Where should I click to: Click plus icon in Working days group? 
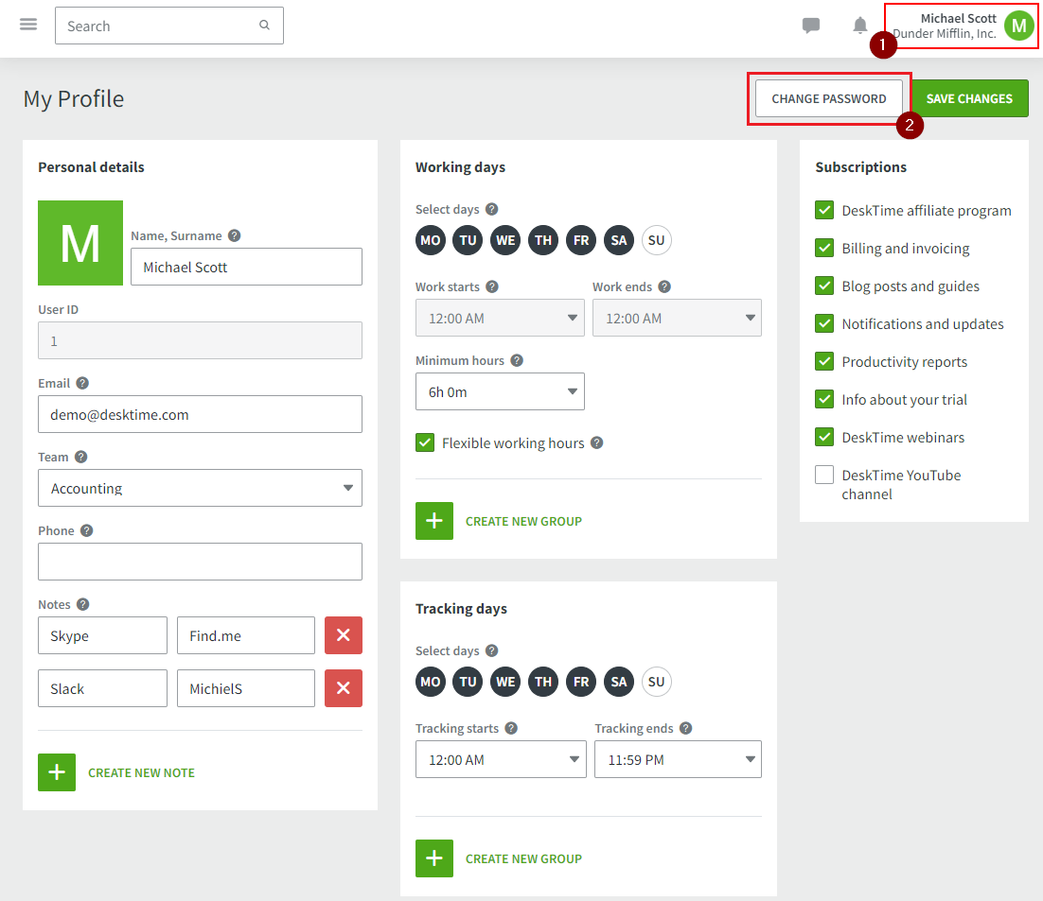coord(434,521)
